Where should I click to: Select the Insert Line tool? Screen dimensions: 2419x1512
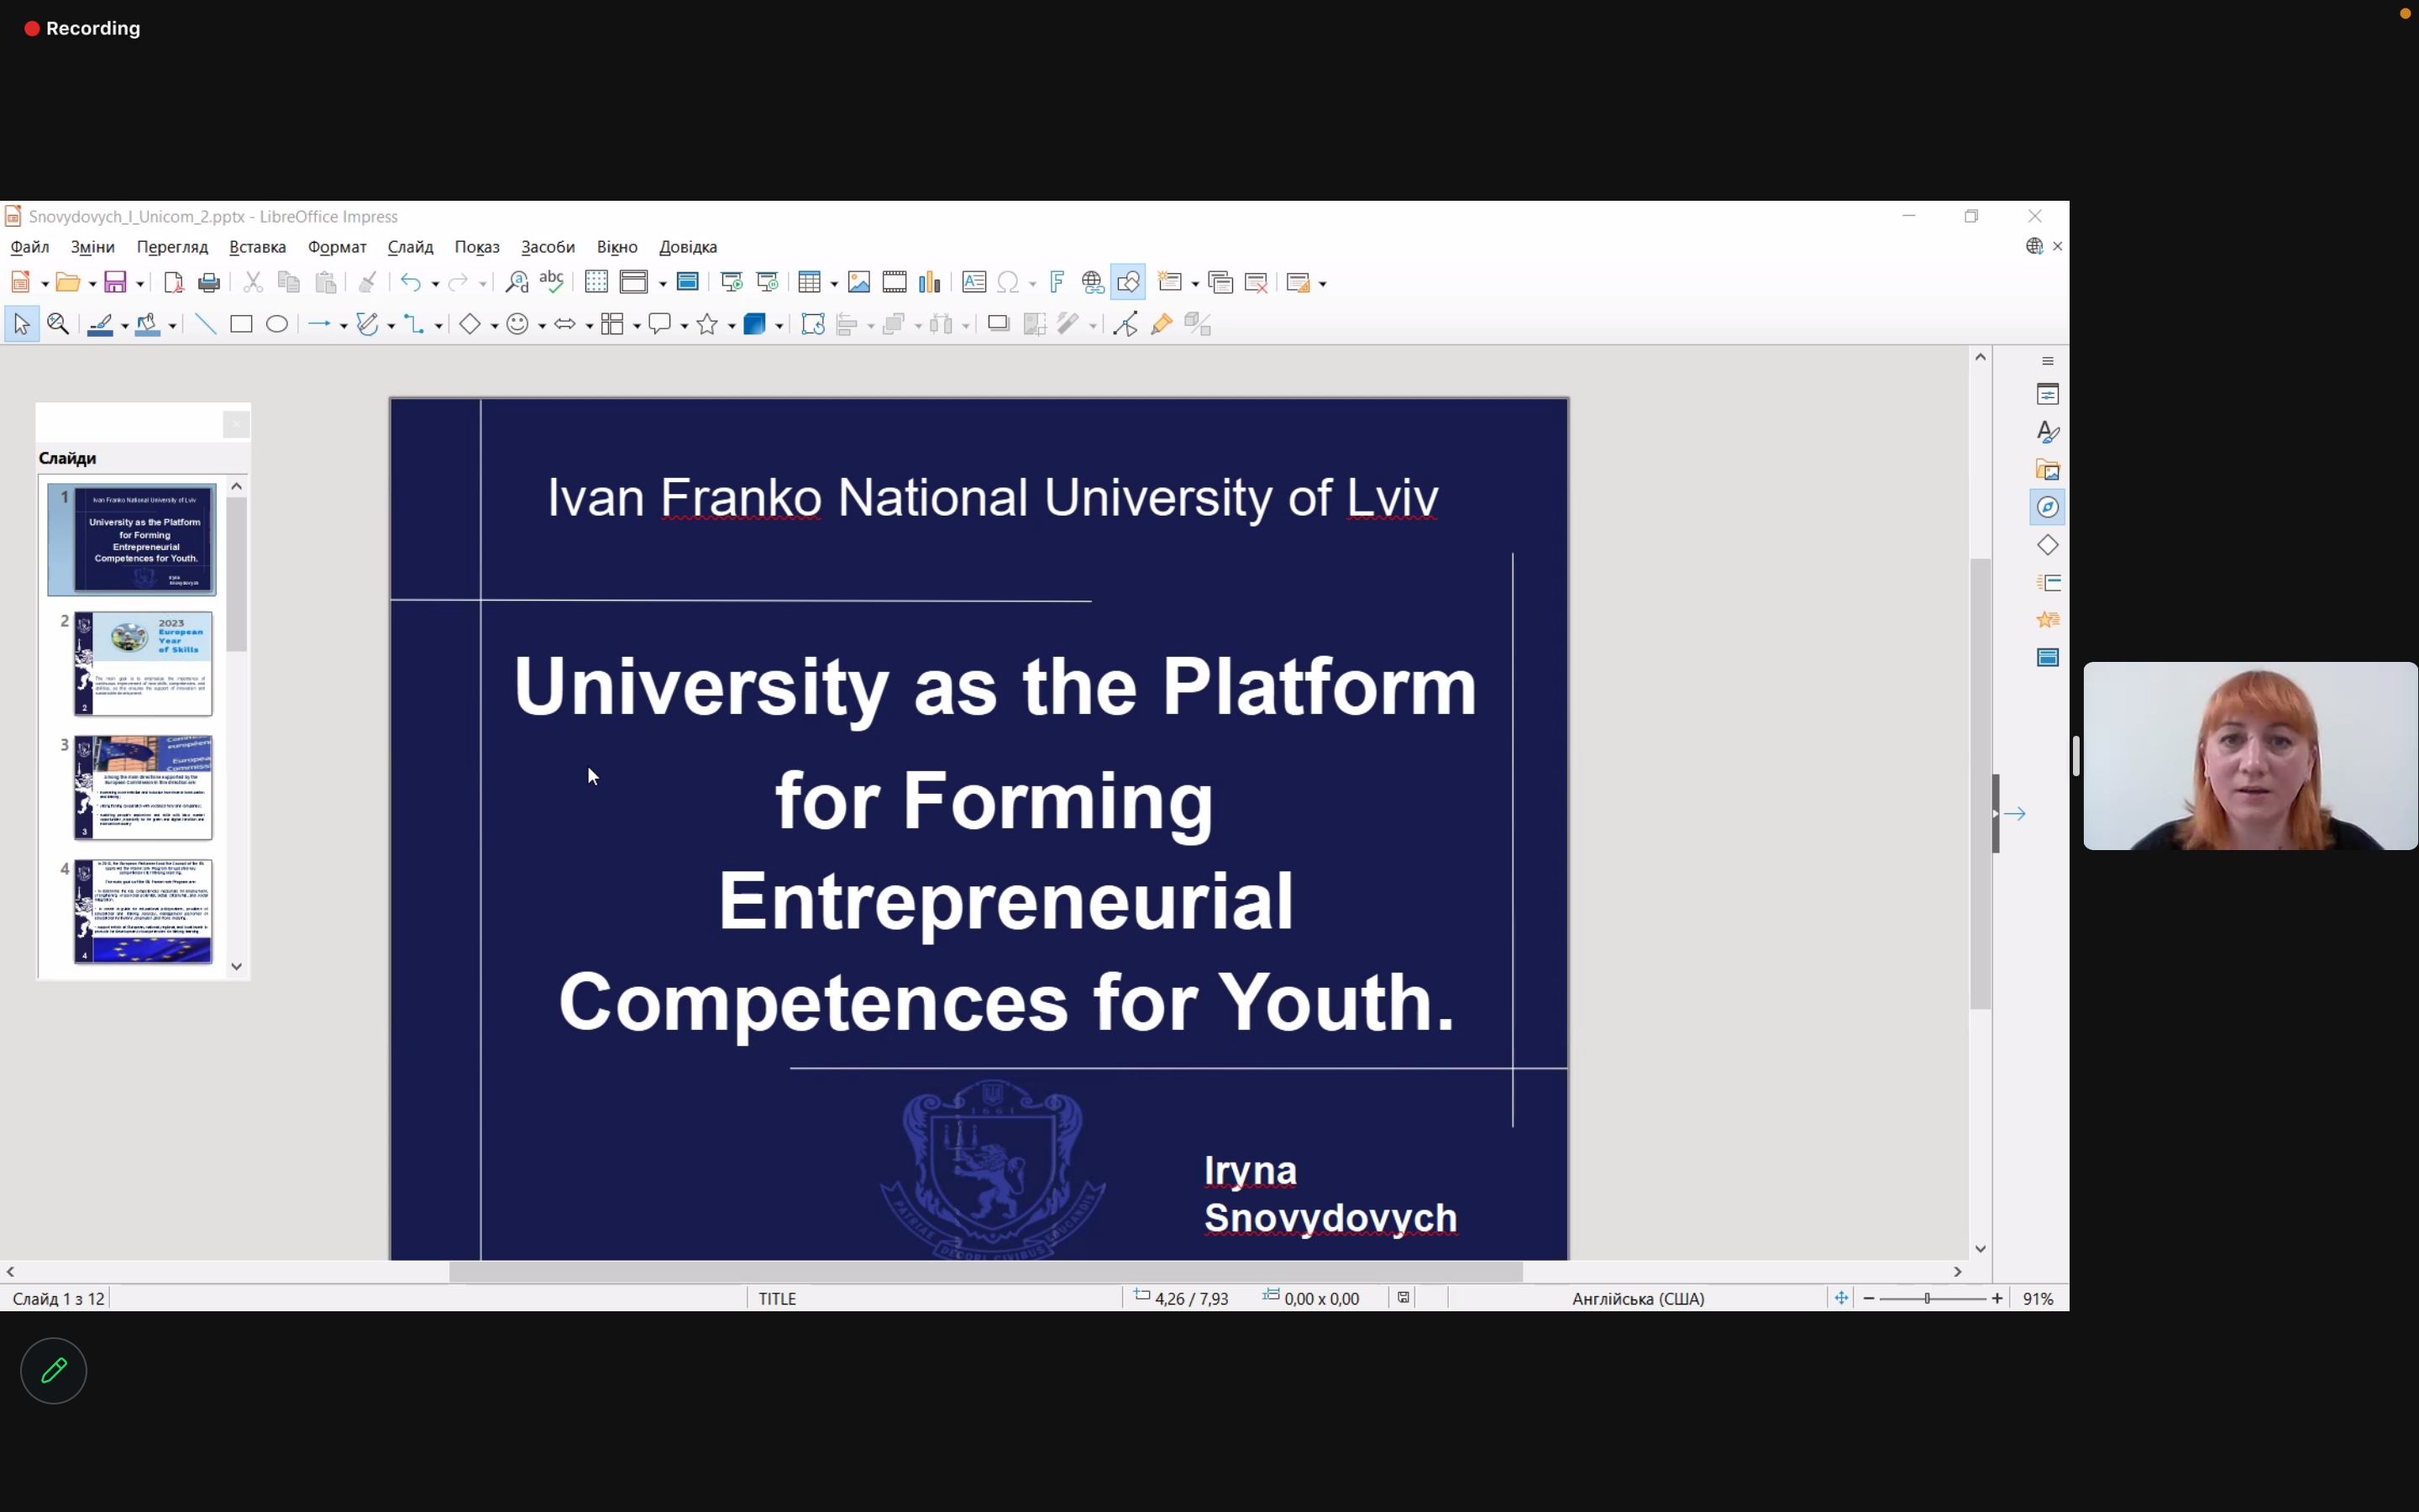[x=205, y=324]
